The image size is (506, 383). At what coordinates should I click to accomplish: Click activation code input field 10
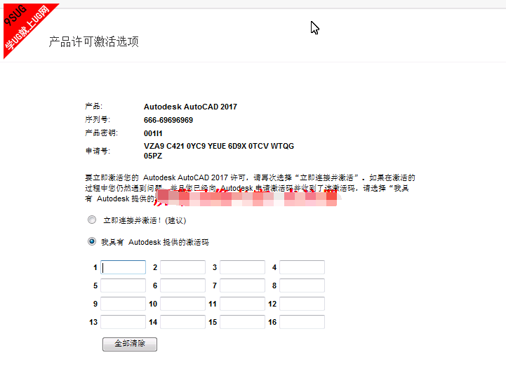183,304
